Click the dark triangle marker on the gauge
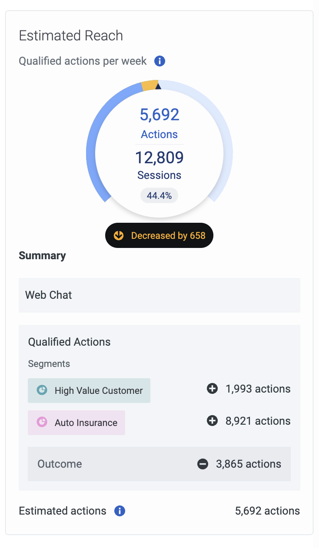The height and width of the screenshot is (548, 319). (158, 86)
